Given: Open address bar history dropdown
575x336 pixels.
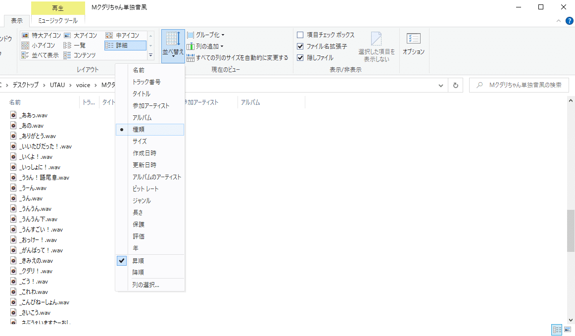Looking at the screenshot, I should (441, 85).
